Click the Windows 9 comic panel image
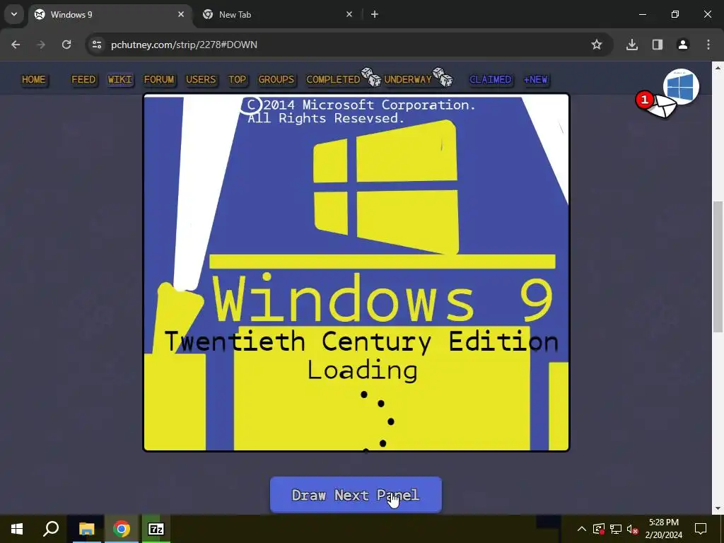Screen dimensions: 724x543 356,272
